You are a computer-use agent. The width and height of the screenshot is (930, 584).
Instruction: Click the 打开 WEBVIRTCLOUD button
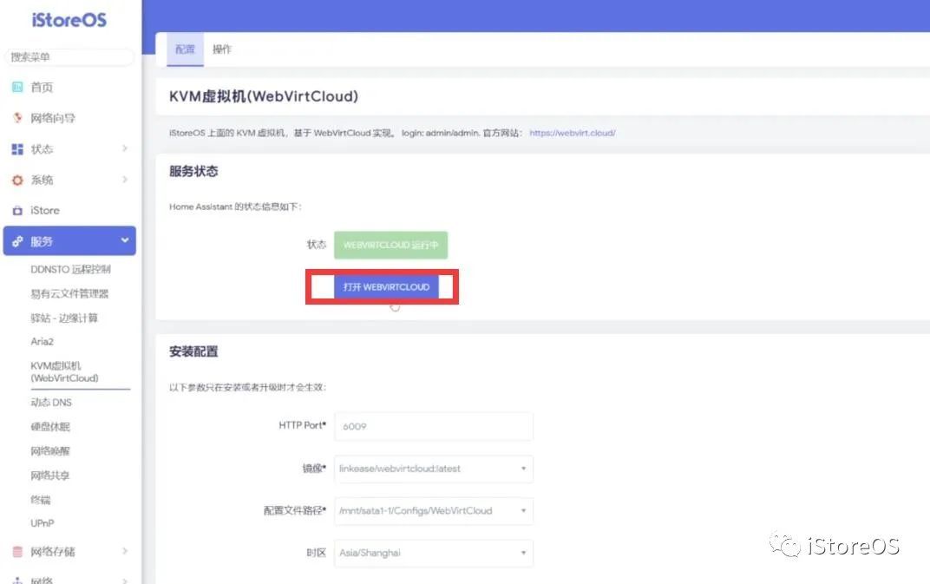(386, 286)
